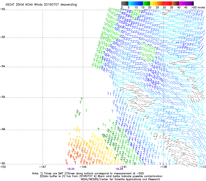Click the 'Data buffer is 22 hrs' note line
This screenshot has width=206, height=181.
[101, 176]
